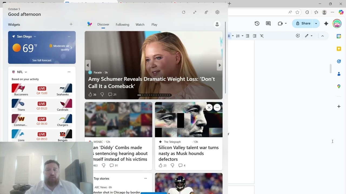Image resolution: width=346 pixels, height=194 pixels.
Task: Switch to the Discover tab
Action: point(103,25)
